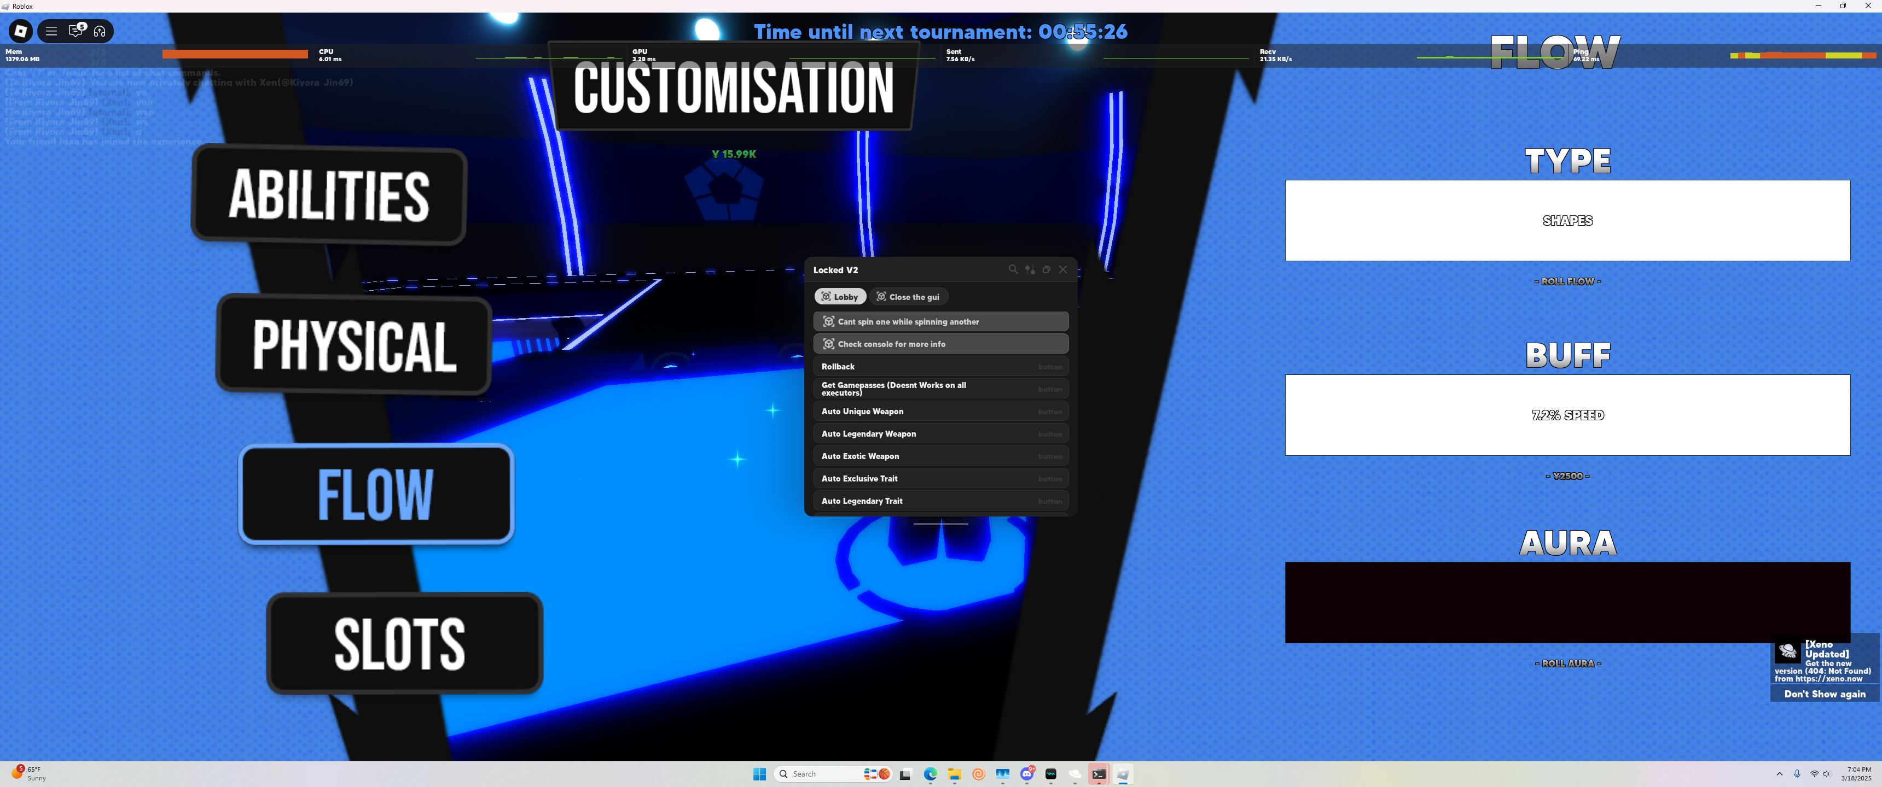Screen dimensions: 1882x787
Task: Open the hamburger menu in top bar
Action: click(x=51, y=31)
